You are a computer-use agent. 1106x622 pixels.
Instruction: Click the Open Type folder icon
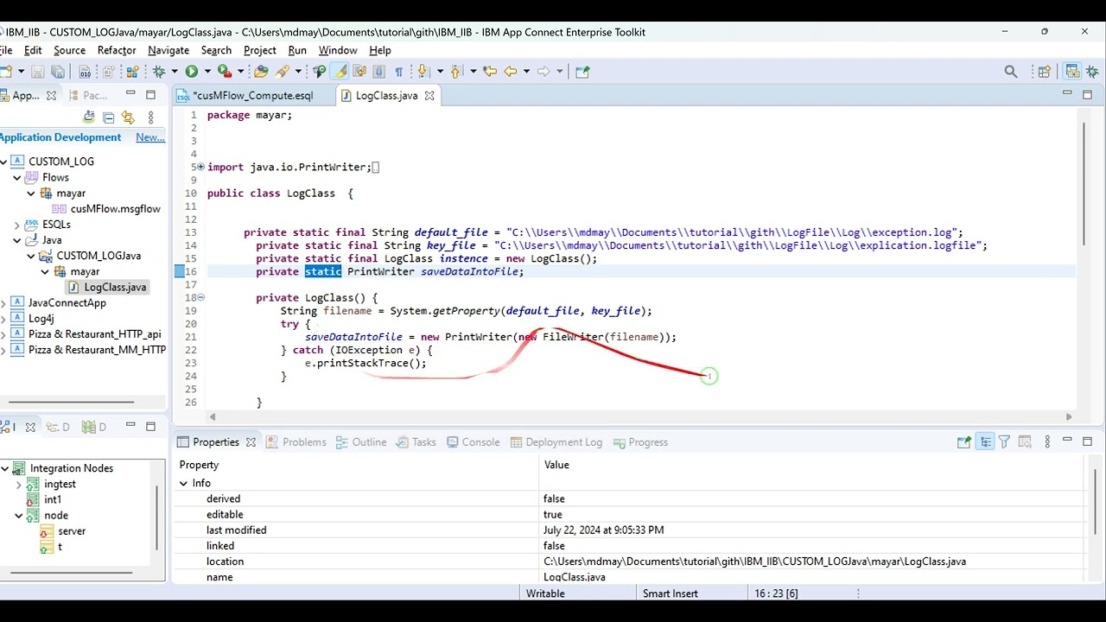[x=261, y=72]
